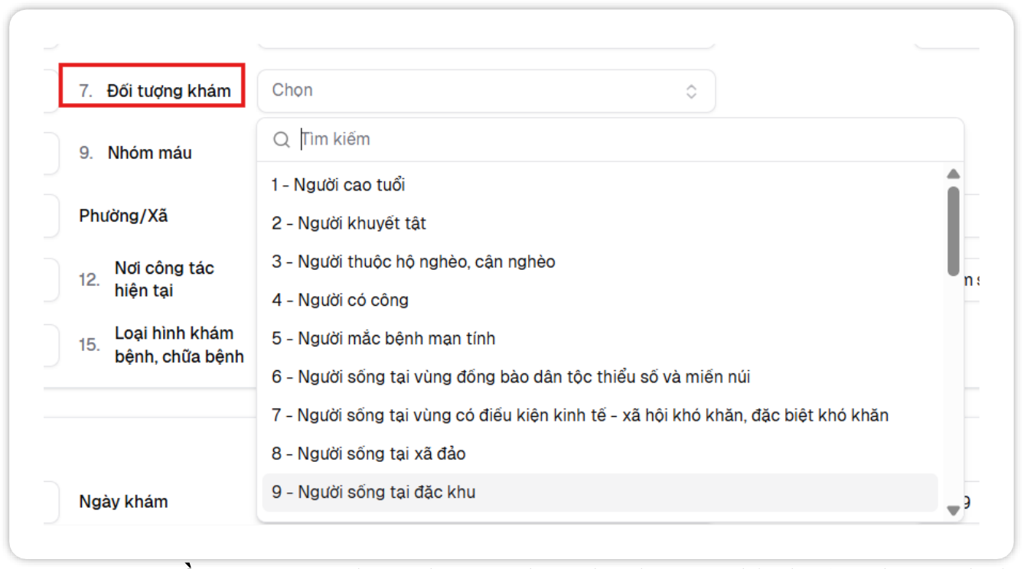This screenshot has width=1024, height=569.
Task: Choose 6 - vùng đồng bào dân tộc thiểu số
Action: tap(600, 377)
